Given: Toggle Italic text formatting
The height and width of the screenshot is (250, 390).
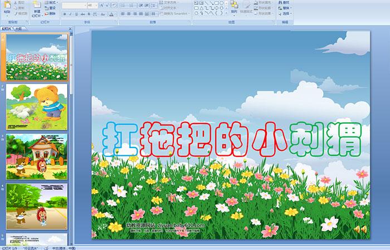Looking at the screenshot, I should (70, 13).
